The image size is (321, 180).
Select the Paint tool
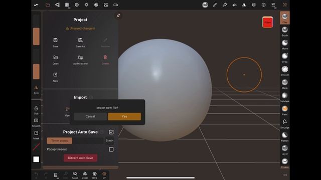(x=285, y=110)
